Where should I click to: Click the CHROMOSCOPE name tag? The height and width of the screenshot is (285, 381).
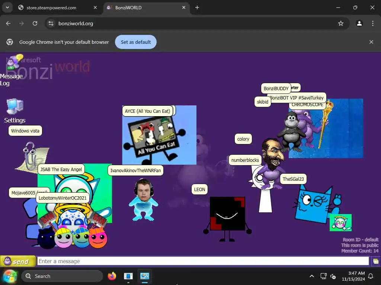[x=307, y=106]
